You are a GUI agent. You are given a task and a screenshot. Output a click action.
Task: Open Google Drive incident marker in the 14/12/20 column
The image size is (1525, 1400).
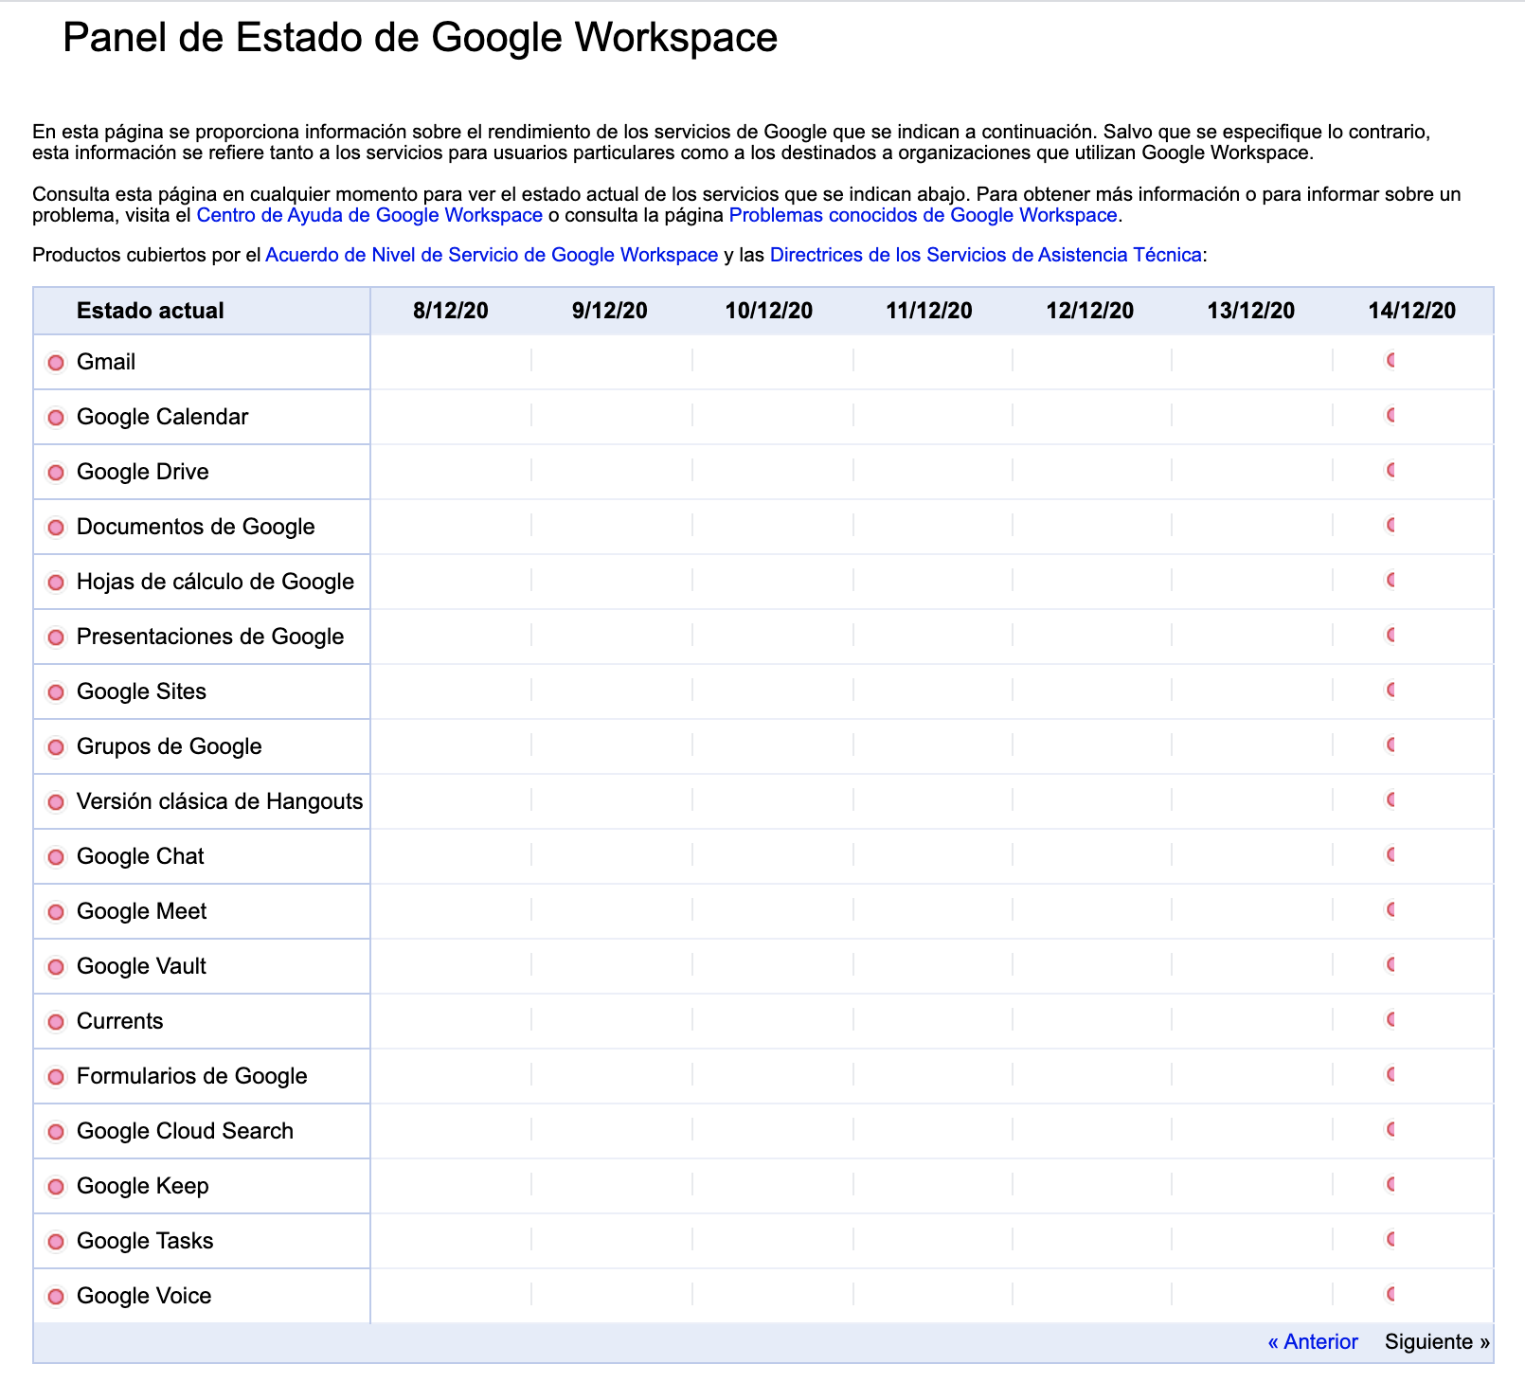pyautogui.click(x=1390, y=470)
